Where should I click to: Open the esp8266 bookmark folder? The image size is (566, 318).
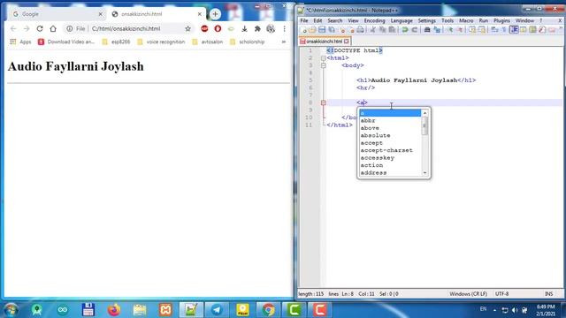click(x=116, y=42)
